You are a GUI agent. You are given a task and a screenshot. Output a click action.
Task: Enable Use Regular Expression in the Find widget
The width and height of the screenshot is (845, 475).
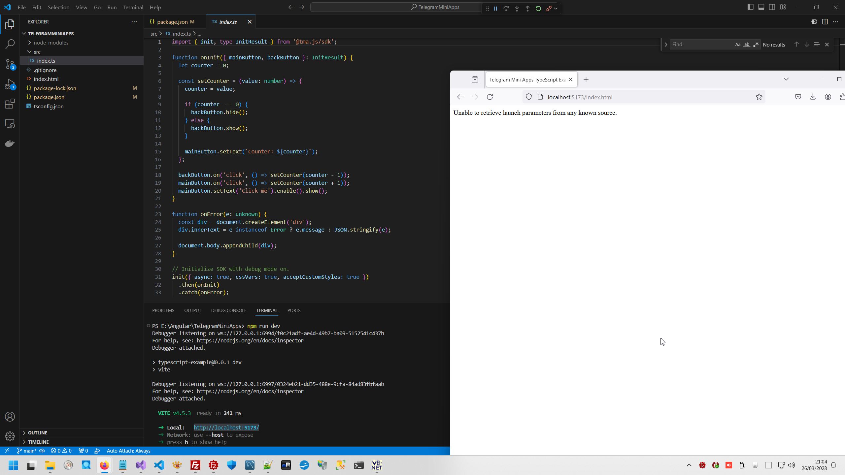[x=755, y=44]
